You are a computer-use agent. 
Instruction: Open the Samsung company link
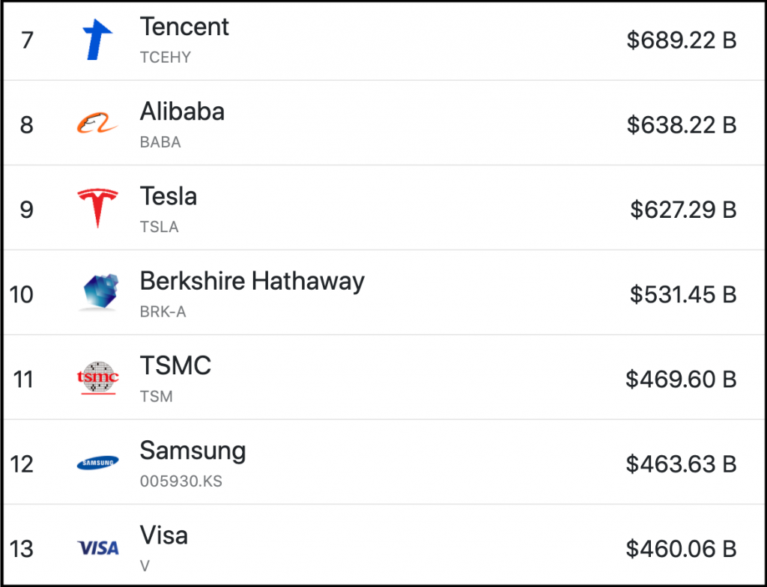[x=192, y=451]
